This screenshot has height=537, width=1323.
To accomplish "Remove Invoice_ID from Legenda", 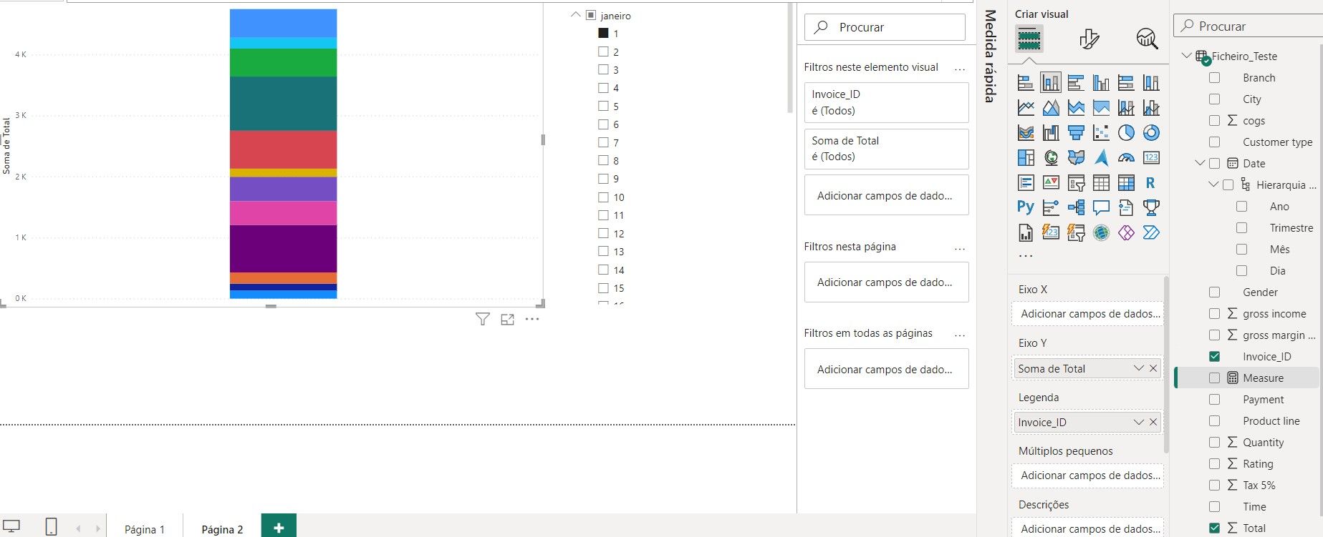I will point(1153,422).
